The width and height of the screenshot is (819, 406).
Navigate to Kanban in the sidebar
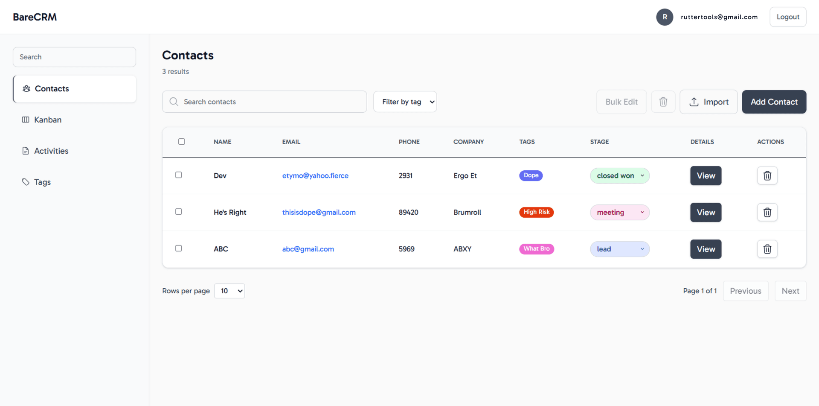(x=47, y=120)
